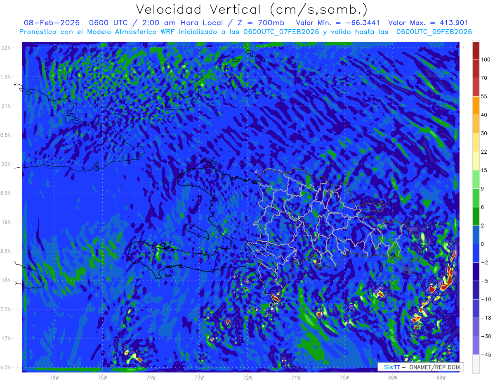
Task: Click the 'SisTT - ONAMET/REP.DOM.' credit label
Action: (x=420, y=367)
